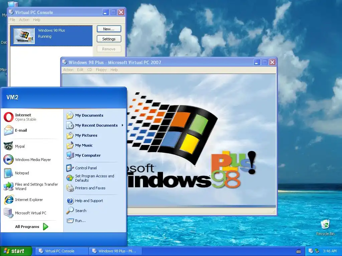342x256 pixels.
Task: Click the 3:46 AM clock
Action: 330,251
